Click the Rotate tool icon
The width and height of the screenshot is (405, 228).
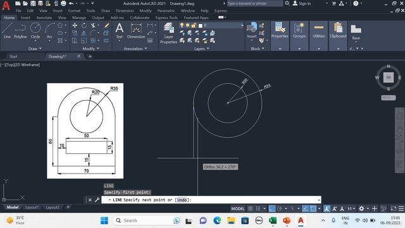84,25
